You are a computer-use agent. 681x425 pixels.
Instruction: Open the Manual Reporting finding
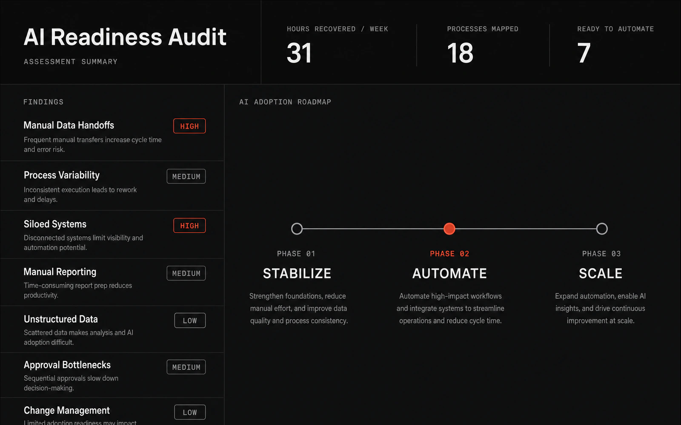[x=112, y=282]
